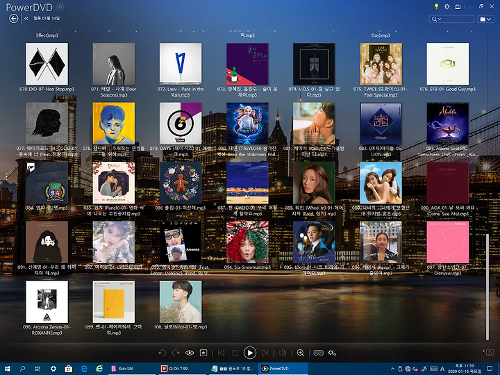Switch to PowerDVD taskbar button
The image size is (500, 375).
tap(283, 369)
